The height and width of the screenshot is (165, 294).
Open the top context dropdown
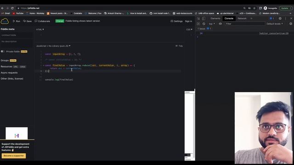212,24
